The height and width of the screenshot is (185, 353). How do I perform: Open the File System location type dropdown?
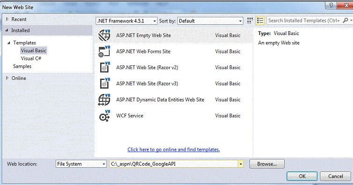click(x=81, y=164)
